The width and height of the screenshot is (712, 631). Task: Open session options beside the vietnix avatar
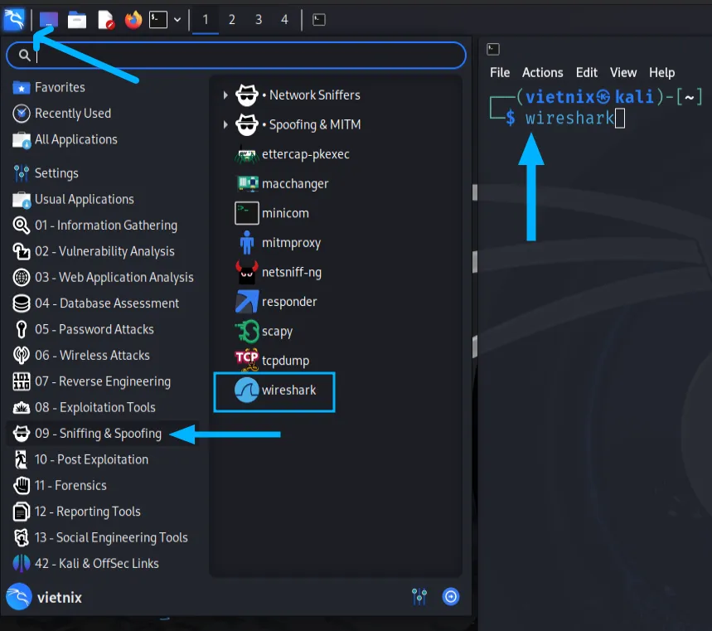click(x=419, y=596)
